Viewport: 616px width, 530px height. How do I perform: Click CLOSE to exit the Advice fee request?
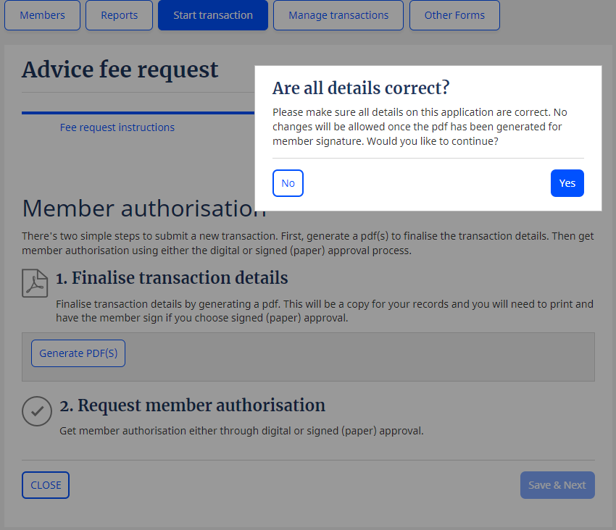click(x=45, y=484)
